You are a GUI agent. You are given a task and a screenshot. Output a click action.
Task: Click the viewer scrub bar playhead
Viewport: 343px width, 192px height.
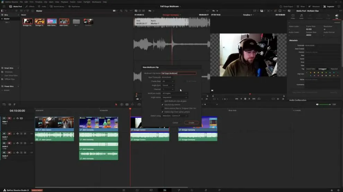tap(250, 94)
